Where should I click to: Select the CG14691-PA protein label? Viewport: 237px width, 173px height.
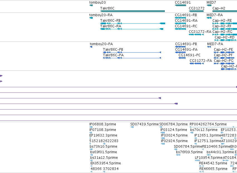[186, 50]
